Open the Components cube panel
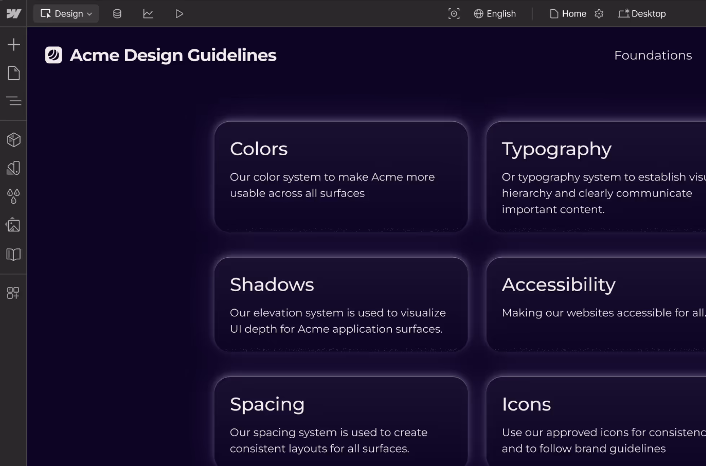 tap(13, 140)
